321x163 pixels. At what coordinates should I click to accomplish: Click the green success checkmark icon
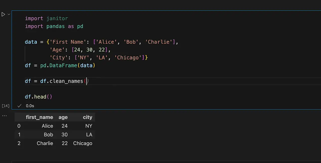tap(19, 106)
